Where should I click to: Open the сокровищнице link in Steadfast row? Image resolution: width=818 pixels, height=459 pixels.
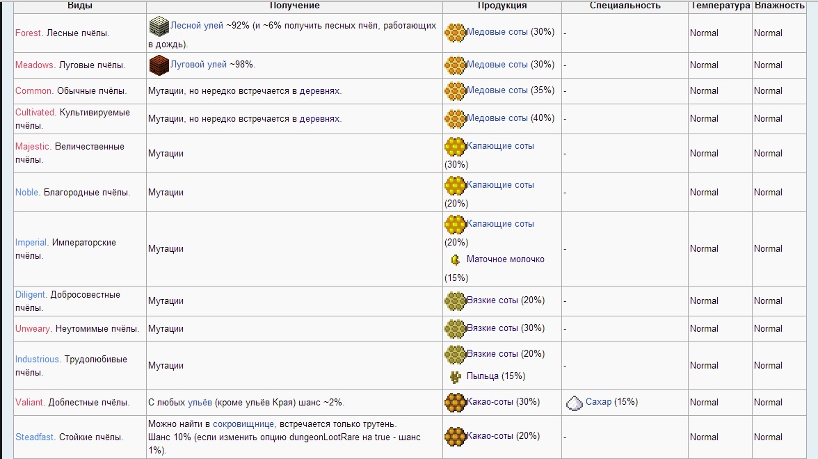[x=244, y=424]
